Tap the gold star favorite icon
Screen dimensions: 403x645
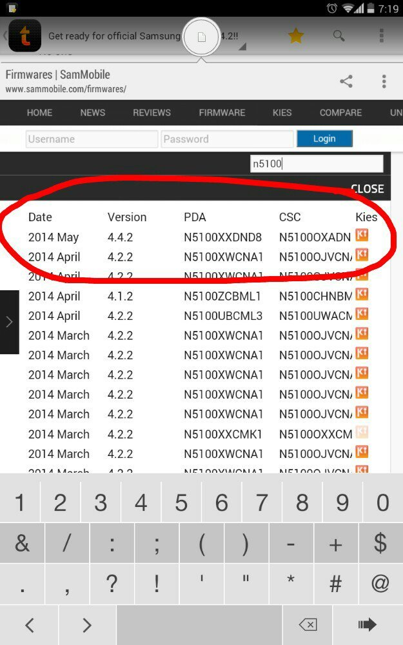click(296, 36)
